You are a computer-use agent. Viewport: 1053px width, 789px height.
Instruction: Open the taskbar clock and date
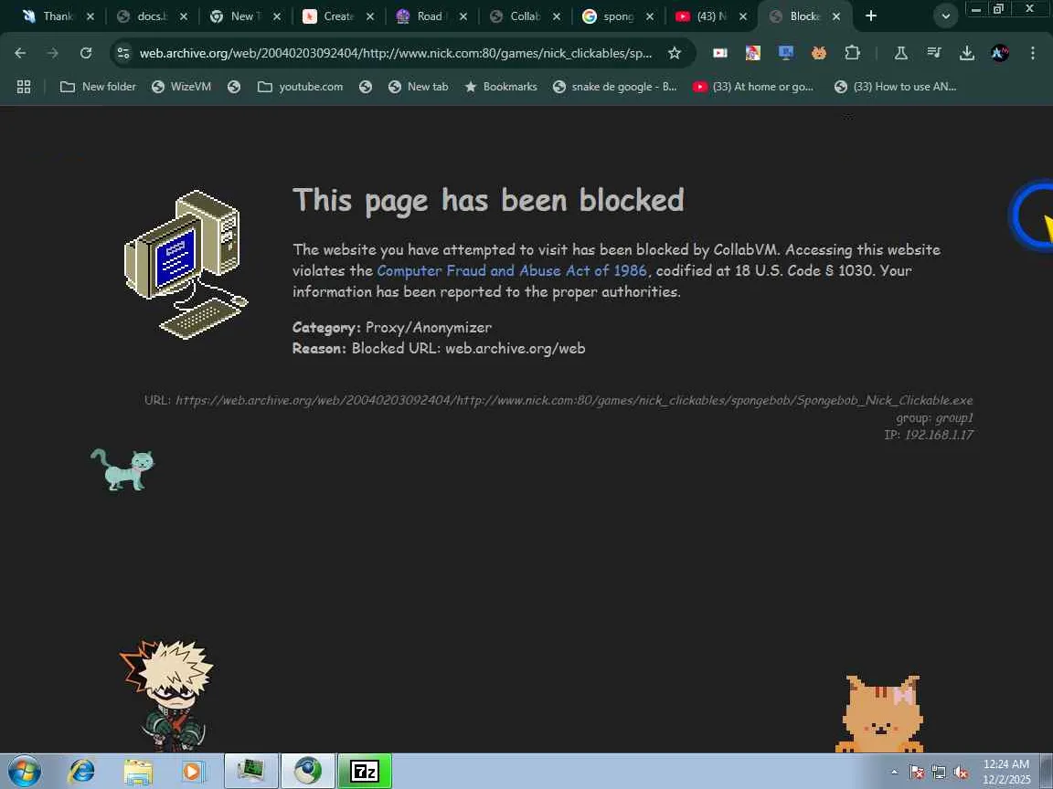click(1006, 772)
